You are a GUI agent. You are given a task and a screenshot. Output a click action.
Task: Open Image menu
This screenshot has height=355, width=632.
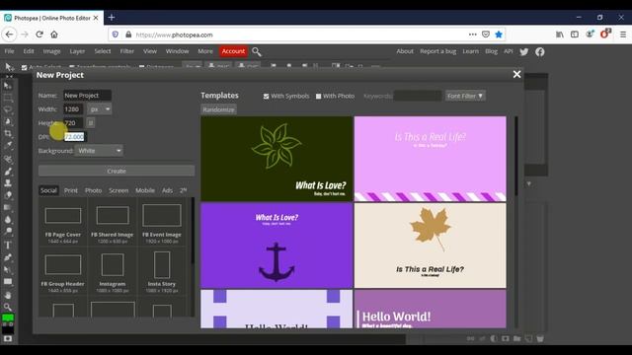[51, 51]
